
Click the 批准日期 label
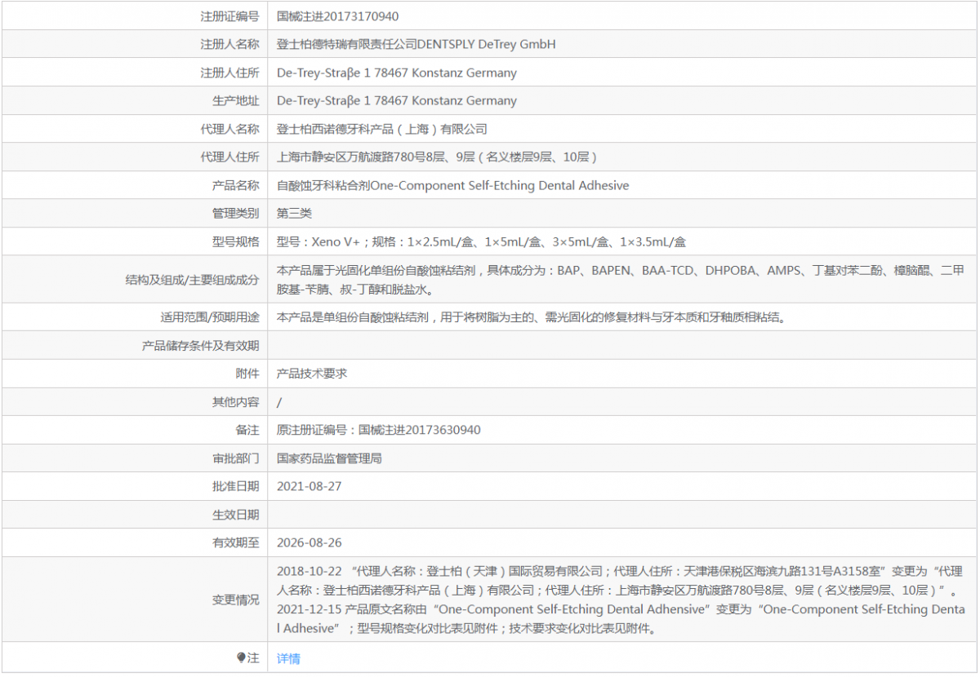(x=236, y=486)
